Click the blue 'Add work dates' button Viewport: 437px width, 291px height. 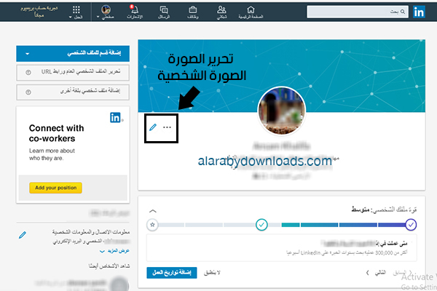pos(172,273)
